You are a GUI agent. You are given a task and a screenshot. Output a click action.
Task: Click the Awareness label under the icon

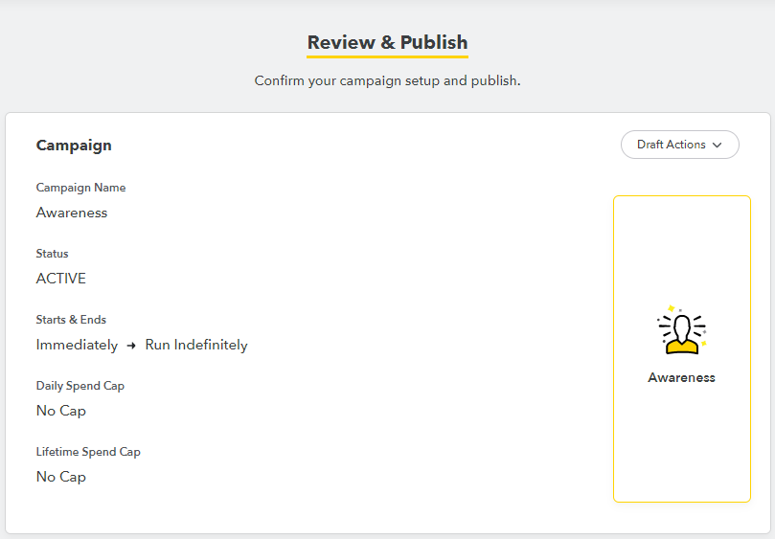point(681,377)
